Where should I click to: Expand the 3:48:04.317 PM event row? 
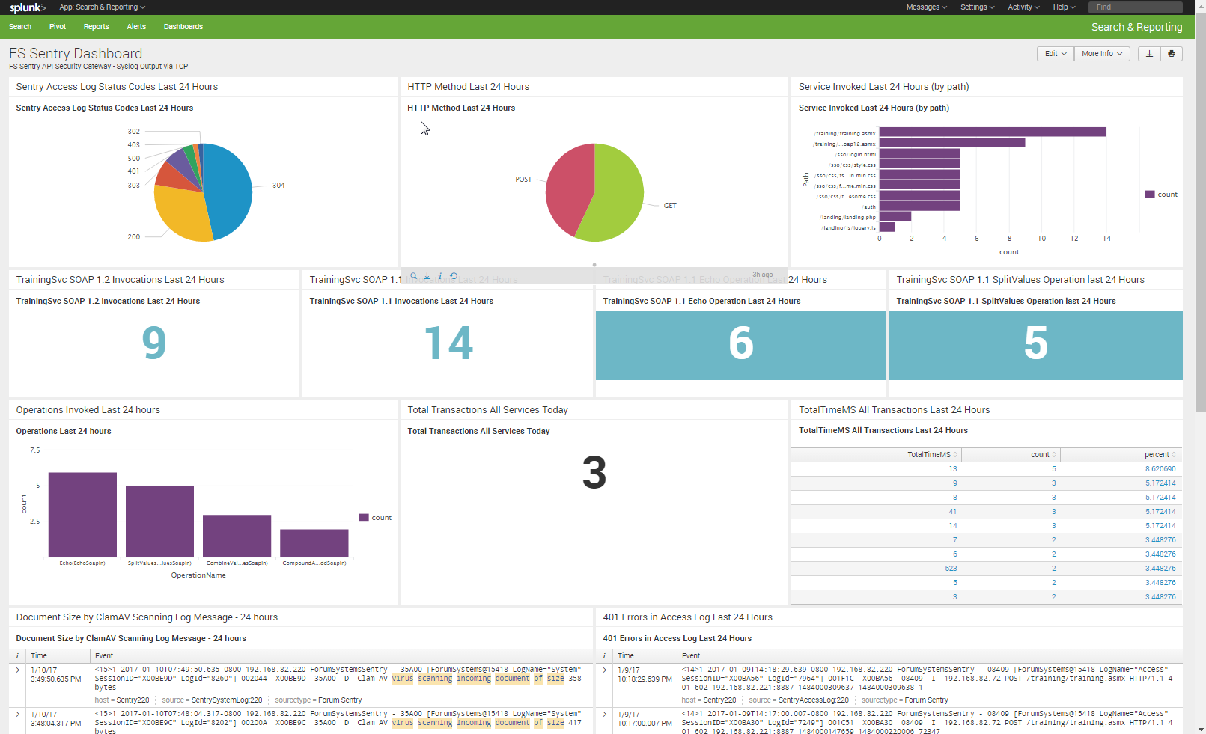[18, 715]
